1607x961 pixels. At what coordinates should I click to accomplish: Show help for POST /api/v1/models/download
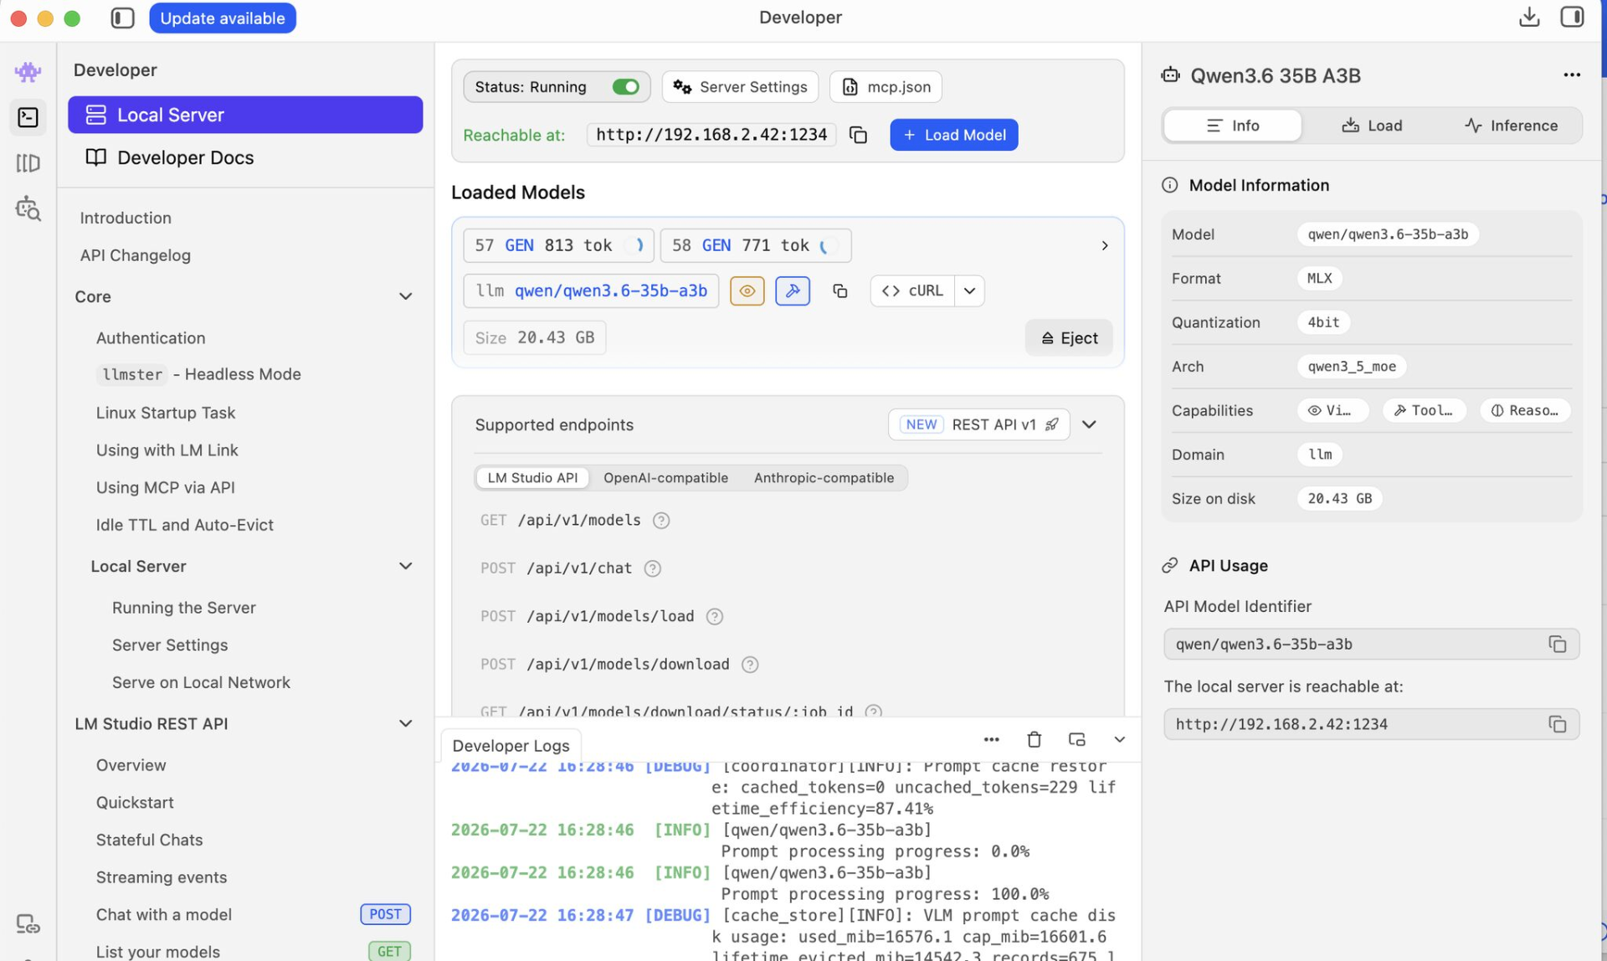coord(749,665)
